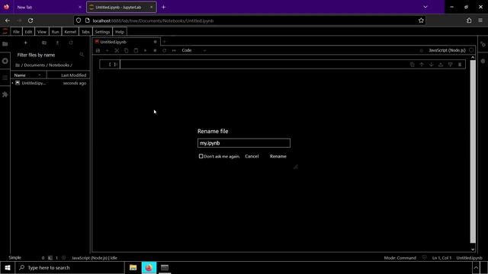
Task: Sort files by Name column header
Action: 29,75
